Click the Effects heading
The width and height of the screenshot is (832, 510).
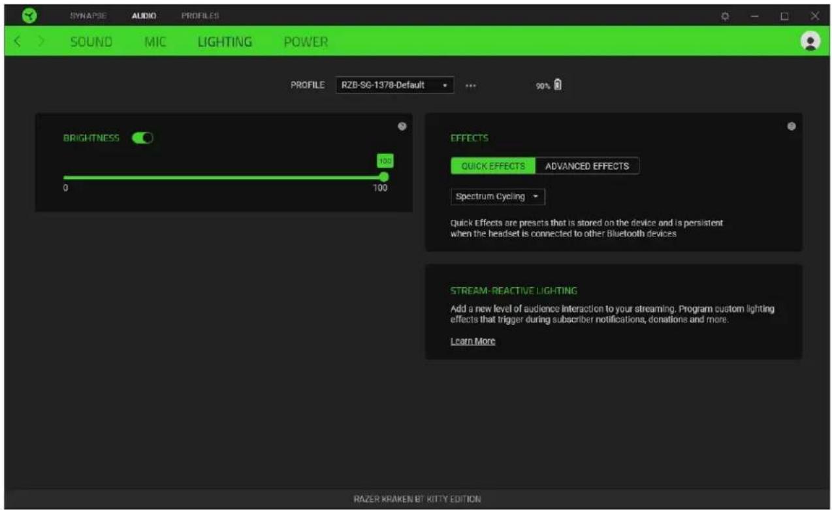470,138
